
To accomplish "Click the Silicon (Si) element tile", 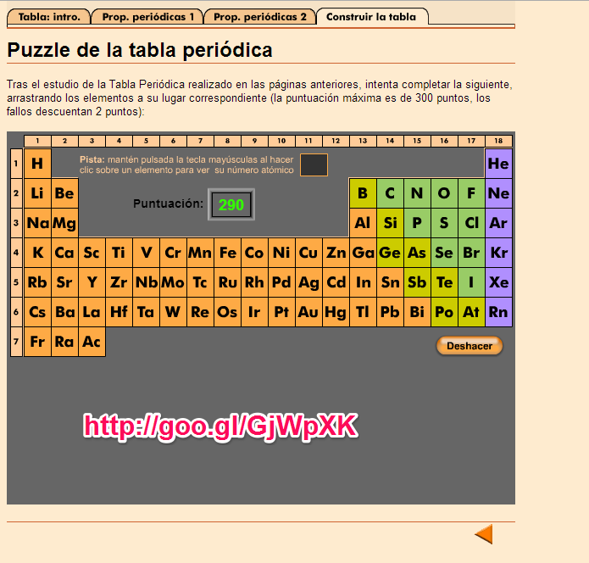I will click(x=390, y=223).
